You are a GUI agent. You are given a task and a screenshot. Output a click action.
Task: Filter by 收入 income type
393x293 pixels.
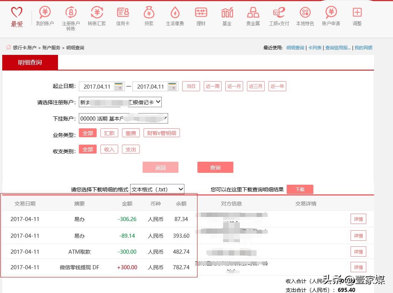[109, 149]
